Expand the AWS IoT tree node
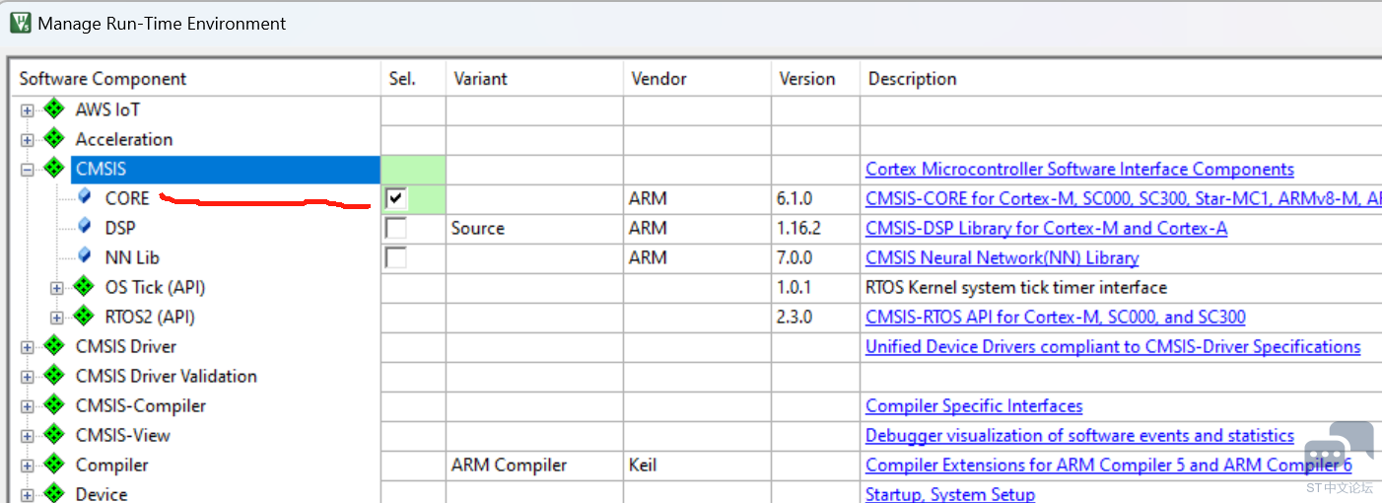The image size is (1382, 503). (x=27, y=110)
